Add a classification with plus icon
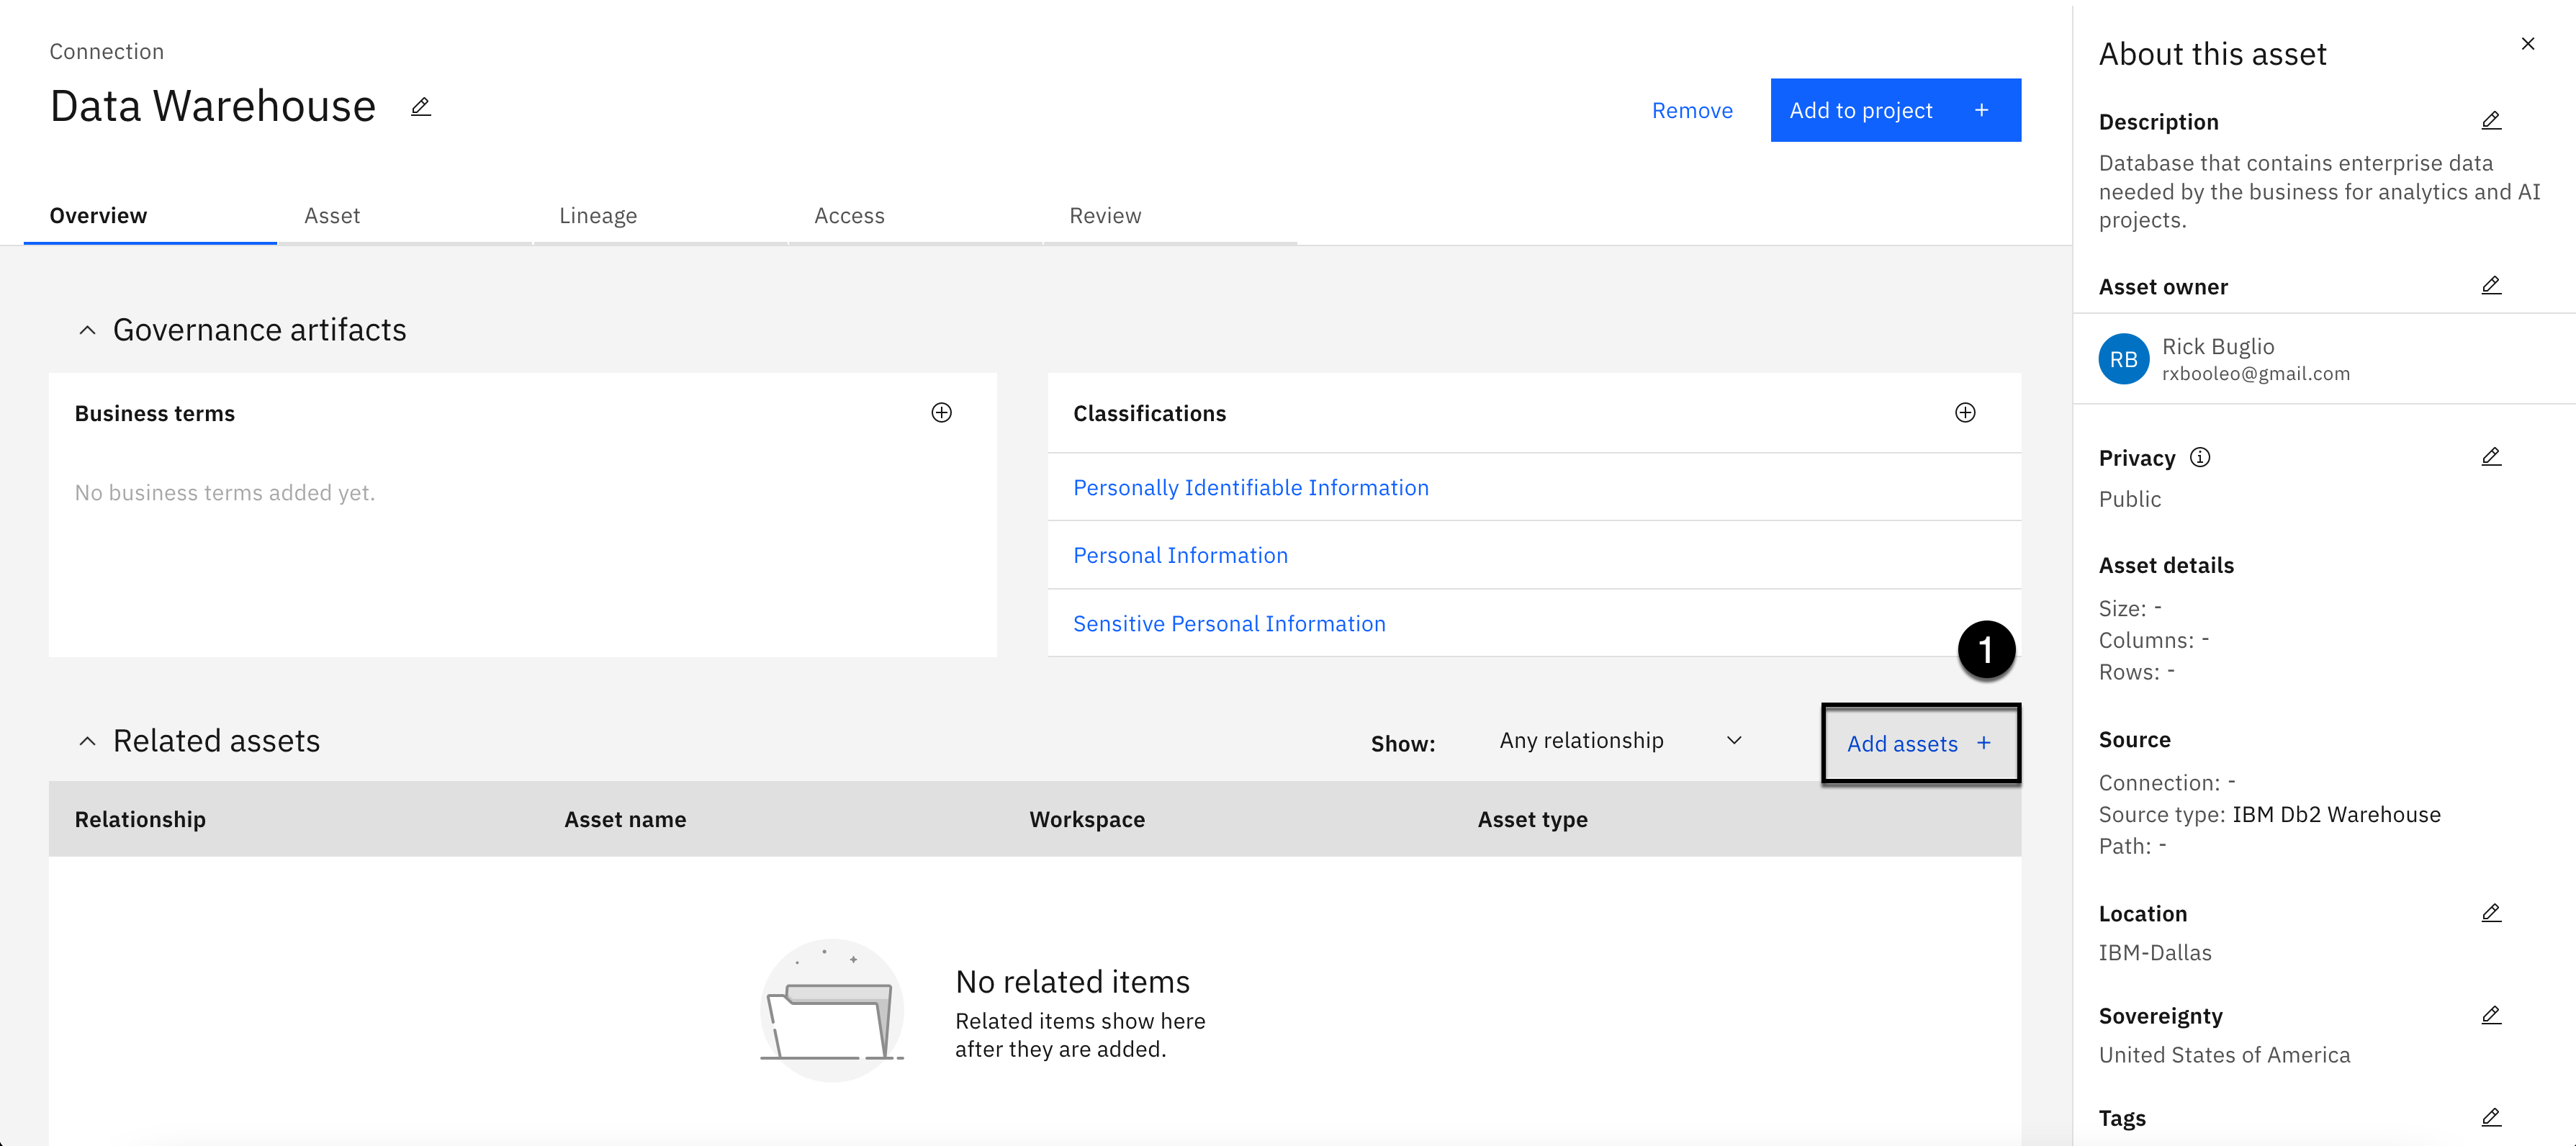Viewport: 2576px width, 1146px height. click(1965, 413)
